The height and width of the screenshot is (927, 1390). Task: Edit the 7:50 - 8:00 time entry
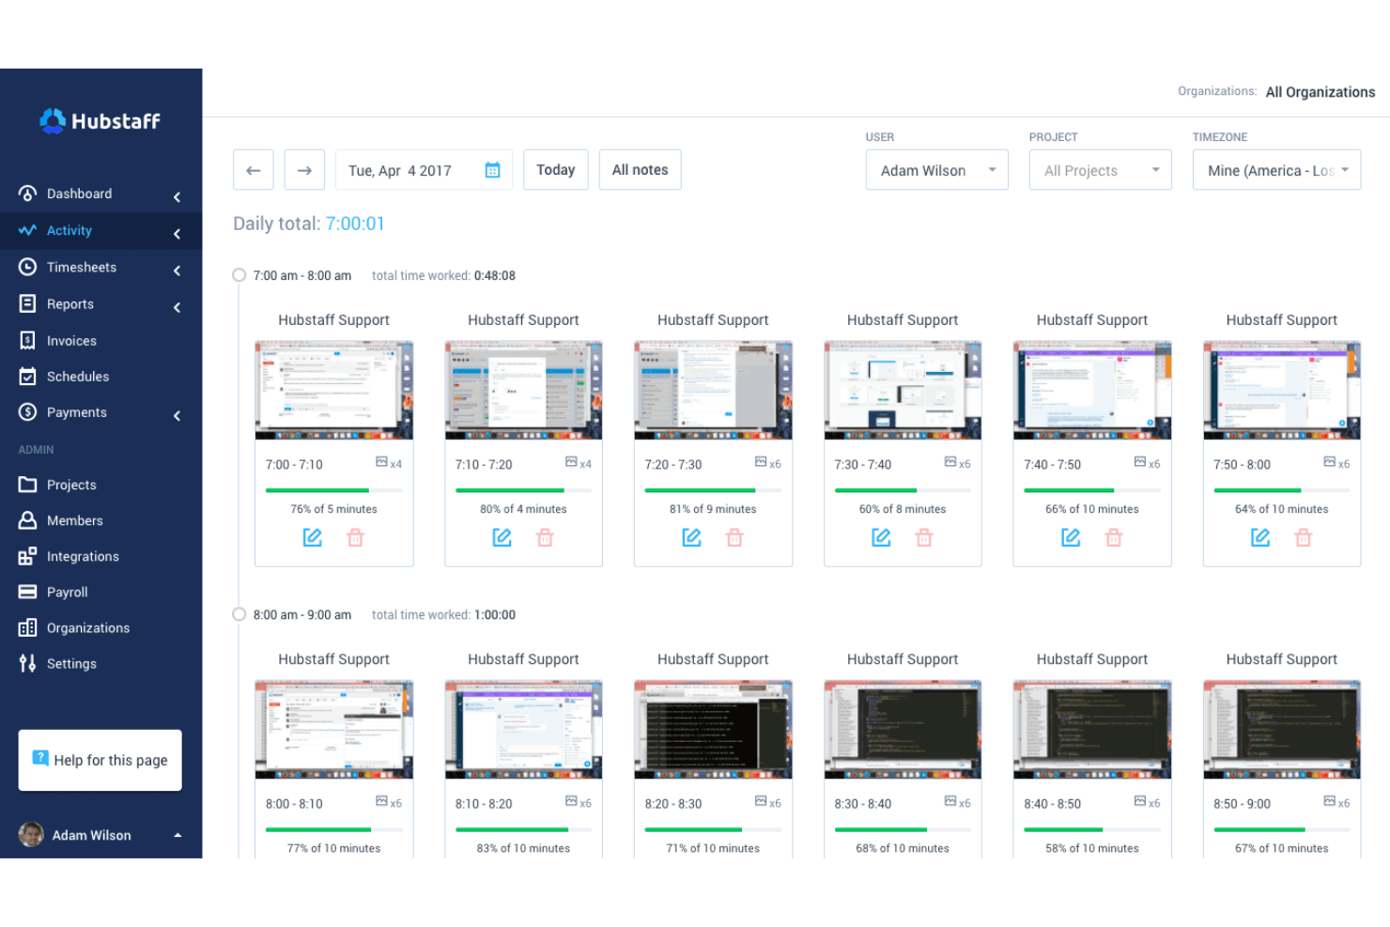[1260, 537]
